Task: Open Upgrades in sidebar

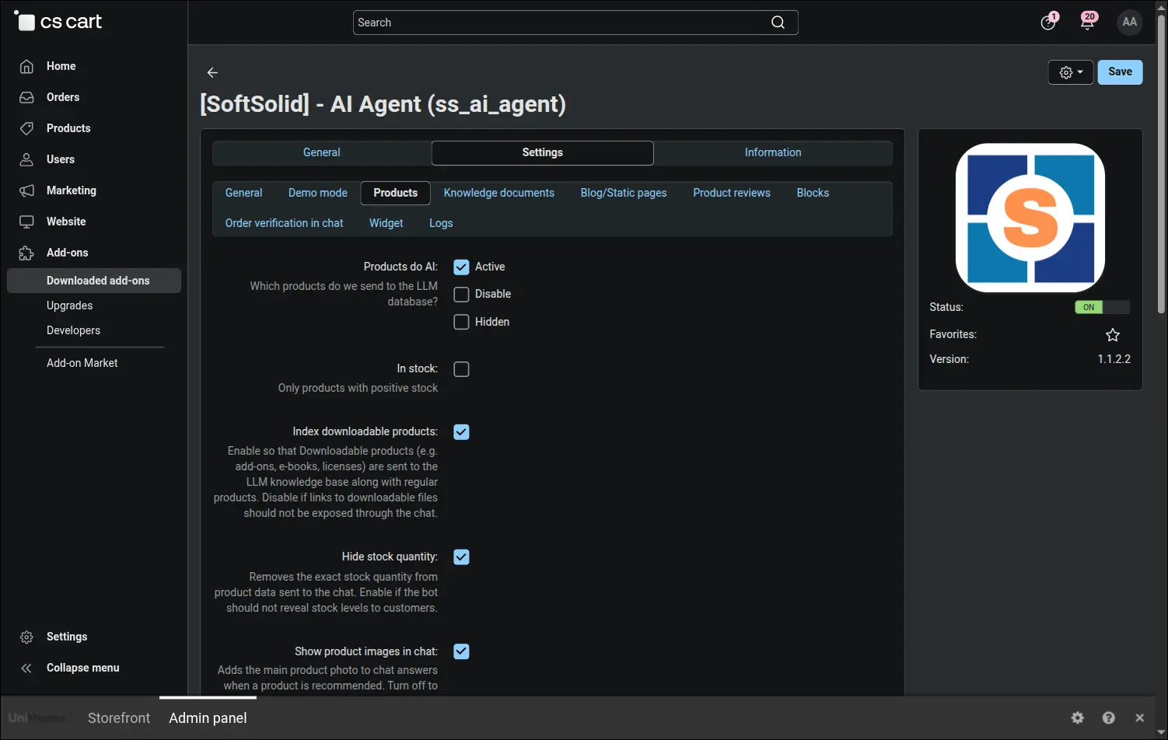Action: [x=69, y=305]
